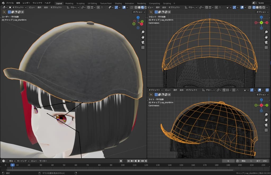This screenshot has width=271, height=175.
Task: Toggle the auto-keying record button
Action: tap(121, 161)
